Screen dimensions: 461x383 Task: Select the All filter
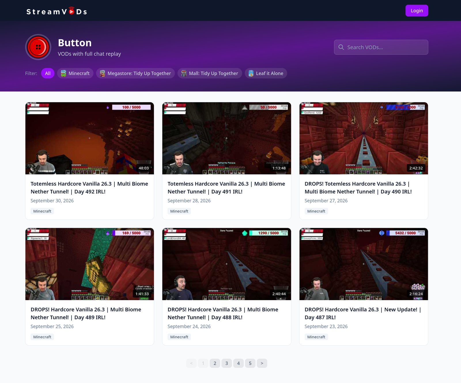(48, 73)
